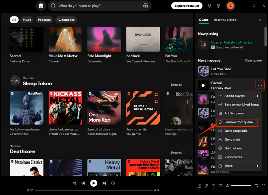
Task: Select the All filter chip
Action: click(x=14, y=20)
